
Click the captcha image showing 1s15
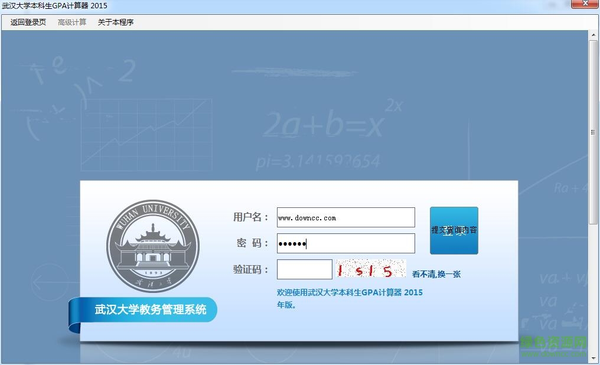[x=370, y=269]
